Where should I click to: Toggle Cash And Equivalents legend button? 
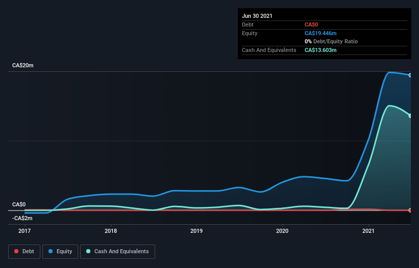click(x=117, y=252)
